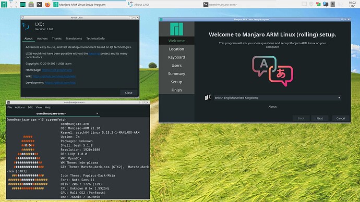Screen dimensions: 360x202
Task: Switch to virtual desktop 2 in the pager
Action: pos(16,2)
